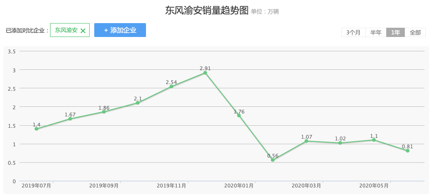Click the 2.91 peak data point

205,73
